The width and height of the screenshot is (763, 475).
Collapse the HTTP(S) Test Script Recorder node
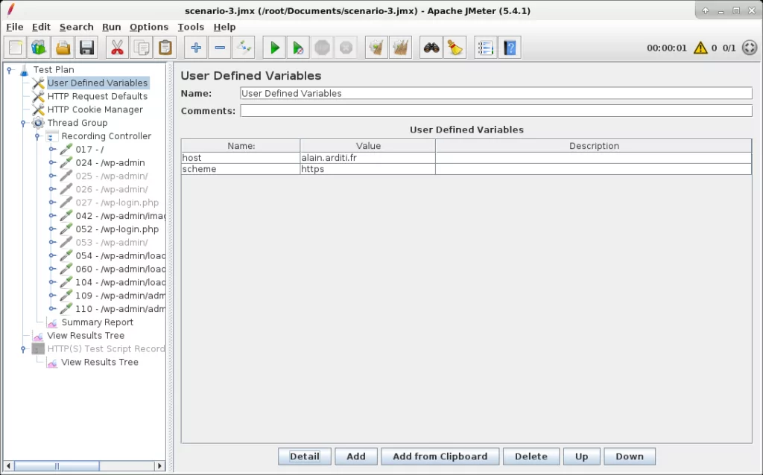pos(24,349)
